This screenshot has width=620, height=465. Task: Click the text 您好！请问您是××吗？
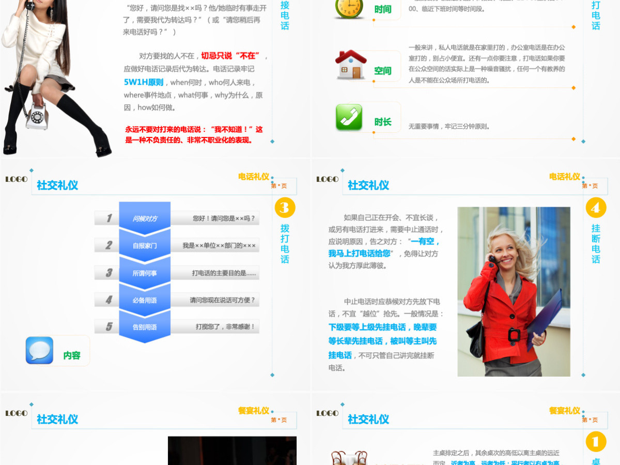coord(224,219)
